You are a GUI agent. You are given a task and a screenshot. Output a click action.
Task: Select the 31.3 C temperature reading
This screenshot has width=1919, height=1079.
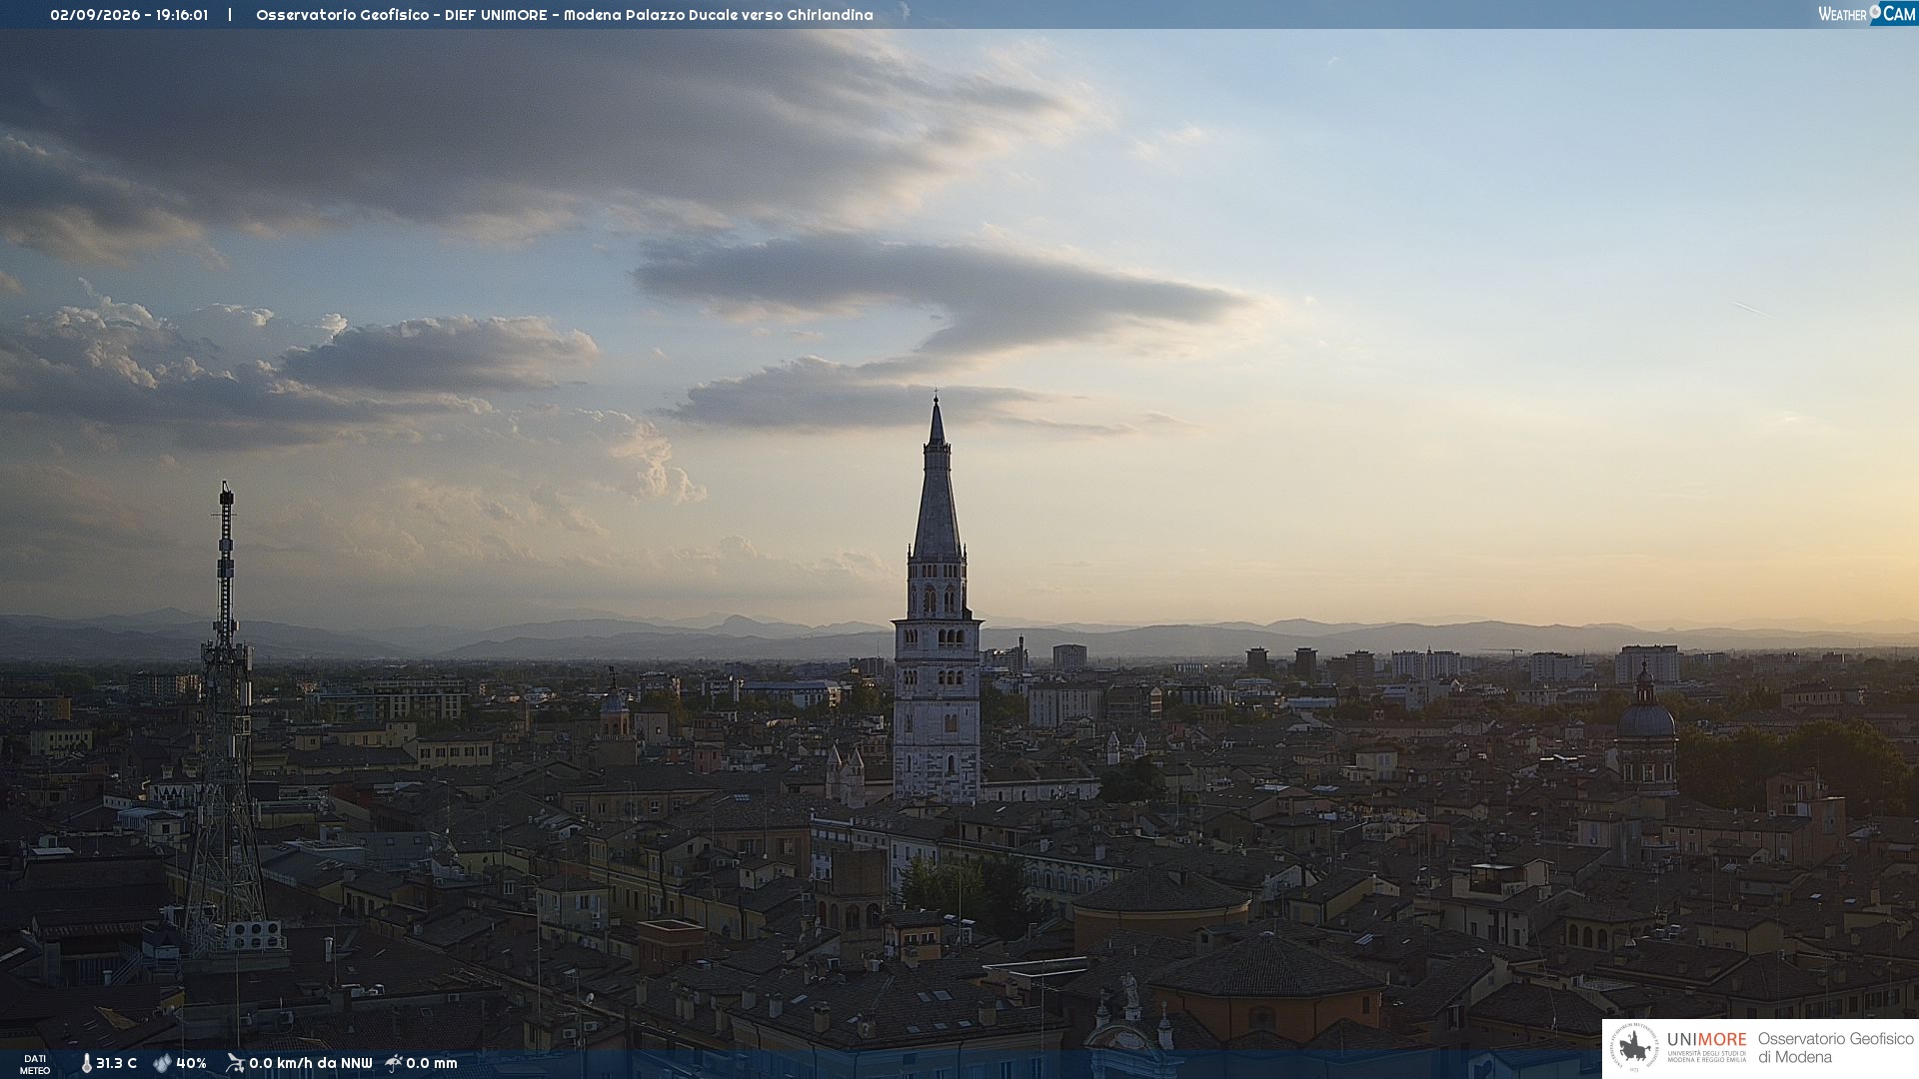[116, 1063]
